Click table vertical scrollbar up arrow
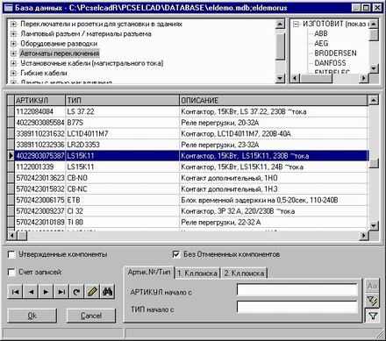Image resolution: width=386 pixels, height=341 pixels. tap(374, 100)
